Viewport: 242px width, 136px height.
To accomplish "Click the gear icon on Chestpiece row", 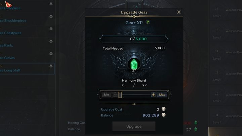I will 51,29.
